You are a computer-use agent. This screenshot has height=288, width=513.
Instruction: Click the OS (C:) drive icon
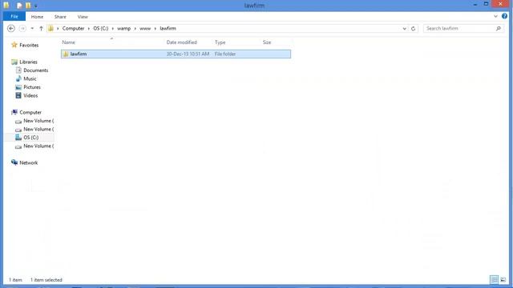pyautogui.click(x=18, y=138)
